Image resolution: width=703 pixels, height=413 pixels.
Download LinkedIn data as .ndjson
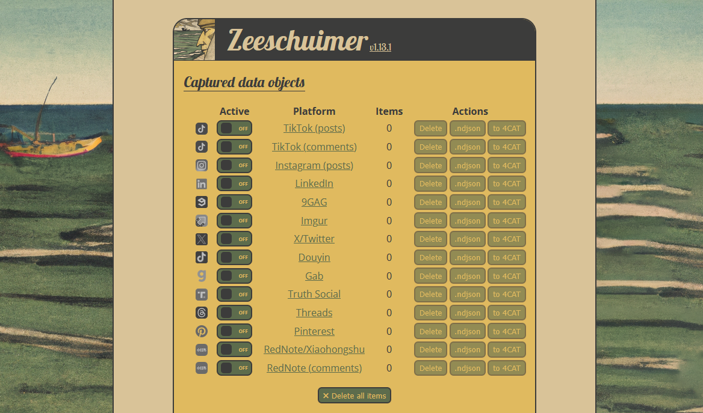[467, 184]
